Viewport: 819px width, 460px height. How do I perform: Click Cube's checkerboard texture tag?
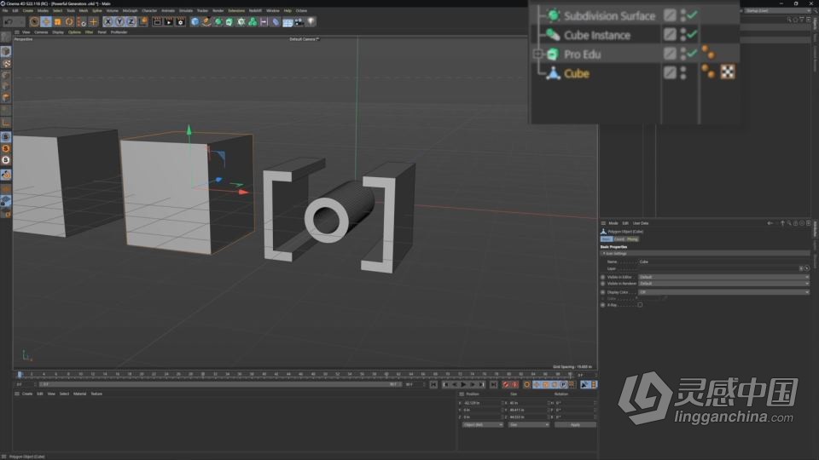coord(728,72)
